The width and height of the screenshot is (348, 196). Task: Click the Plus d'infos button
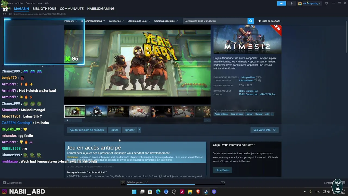222,170
